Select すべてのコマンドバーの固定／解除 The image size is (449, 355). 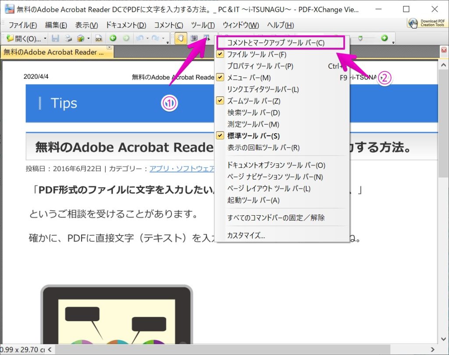[x=282, y=217]
